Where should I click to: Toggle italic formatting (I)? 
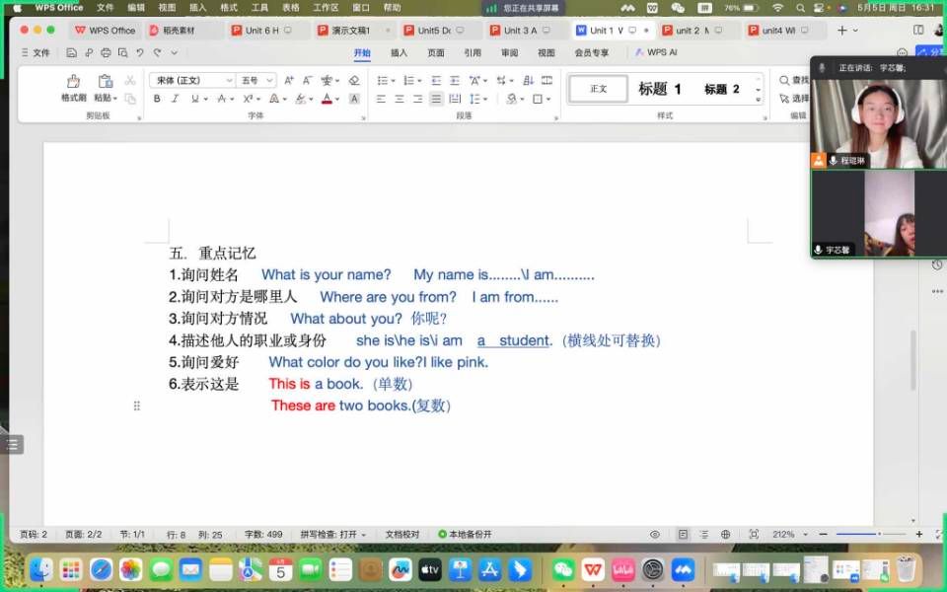click(175, 99)
